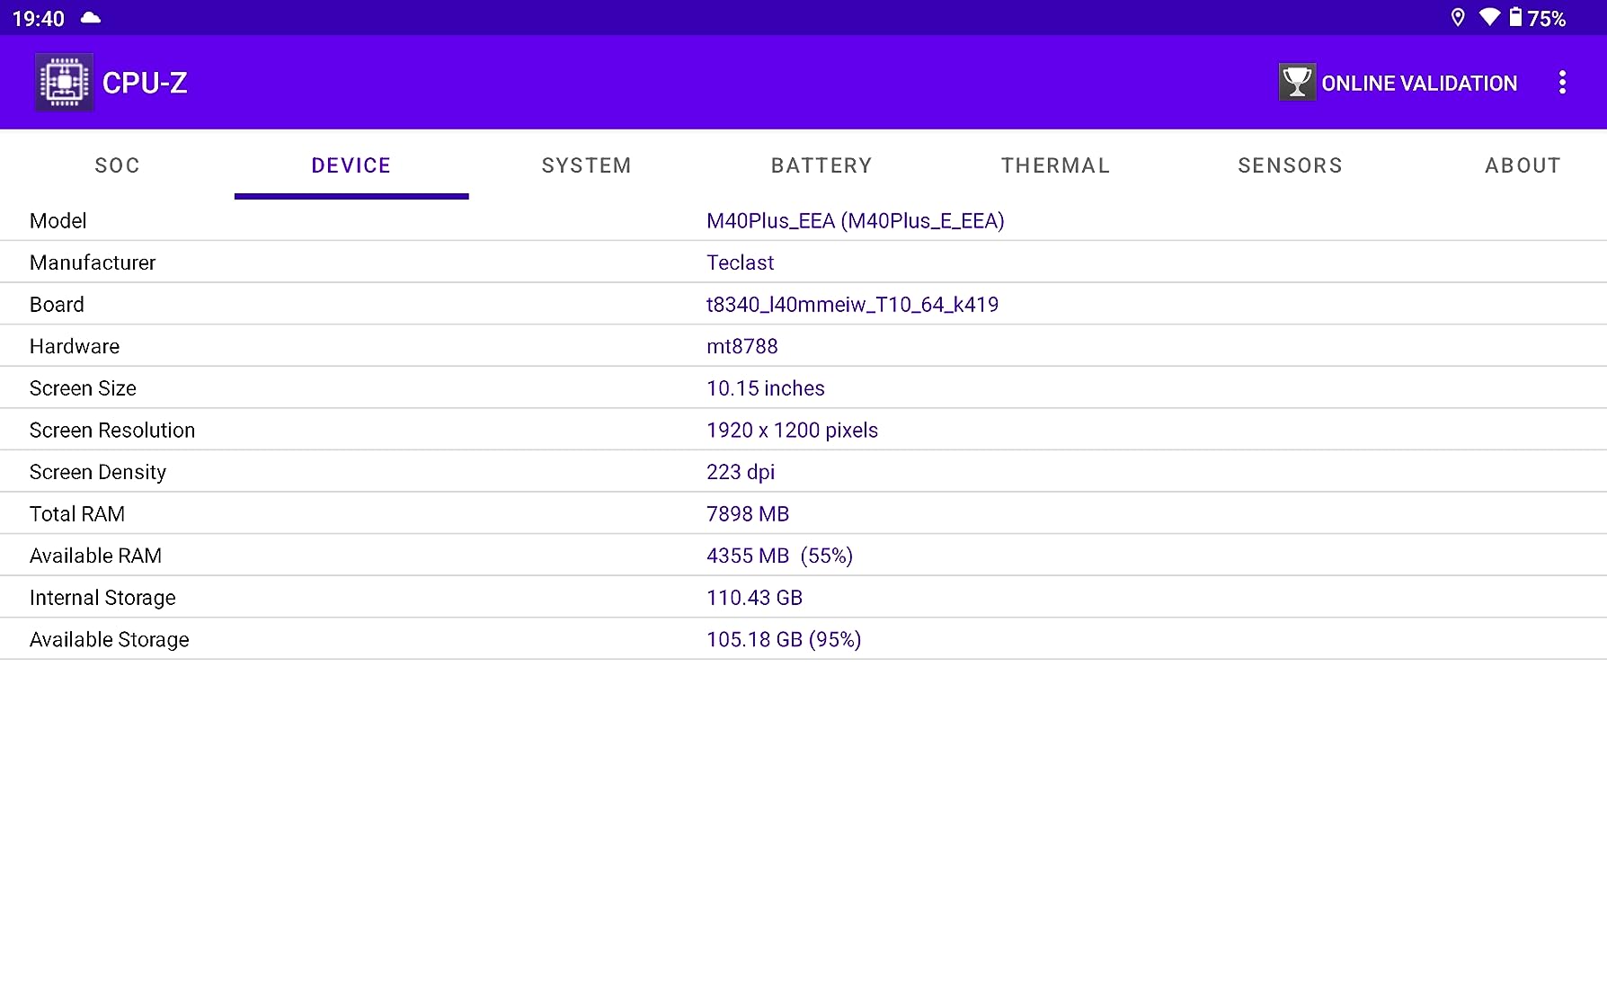Screen dimensions: 1607x1005
Task: Click the Internal Storage 110.43 GB entry
Action: (754, 597)
